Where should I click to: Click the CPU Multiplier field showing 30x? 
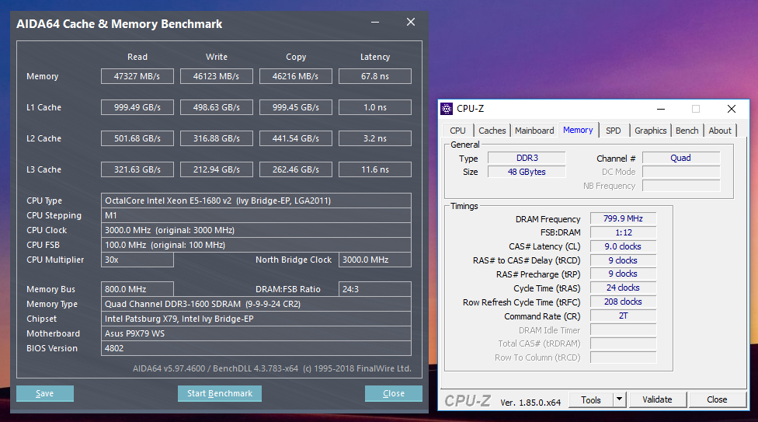coord(137,260)
